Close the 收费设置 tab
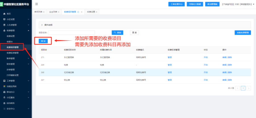This screenshot has width=256, height=118. coord(96,12)
